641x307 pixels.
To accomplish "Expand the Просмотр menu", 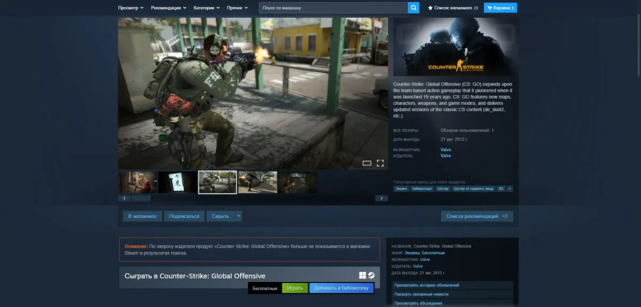I will point(131,8).
